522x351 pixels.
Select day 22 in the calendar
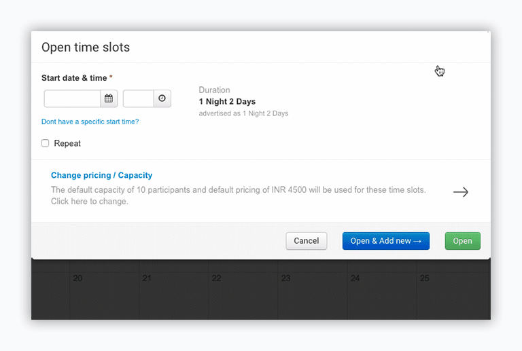pos(216,278)
